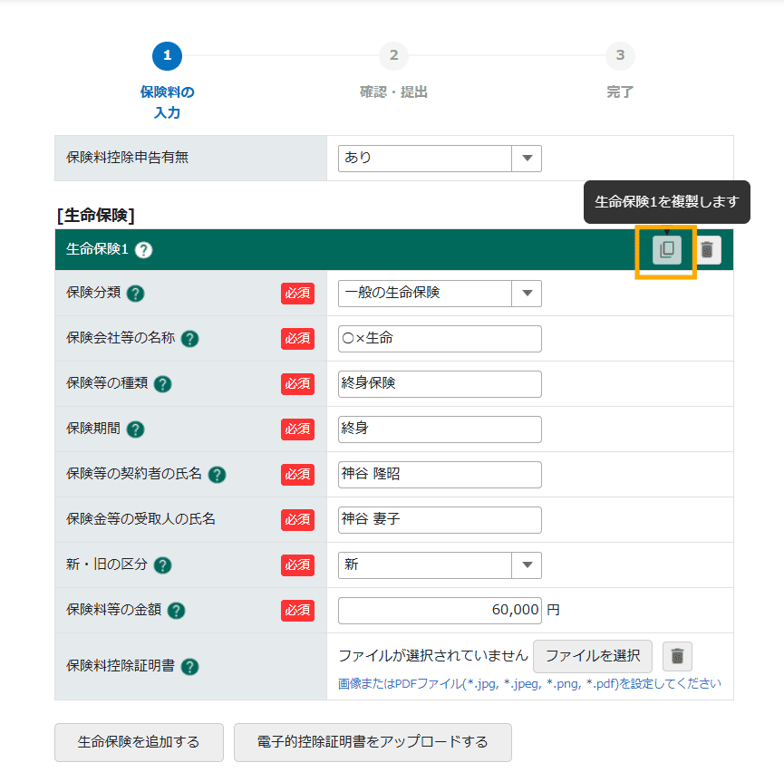Click the duplicate 生命保険1 copy icon
Screen dimensions: 784x772
[666, 249]
